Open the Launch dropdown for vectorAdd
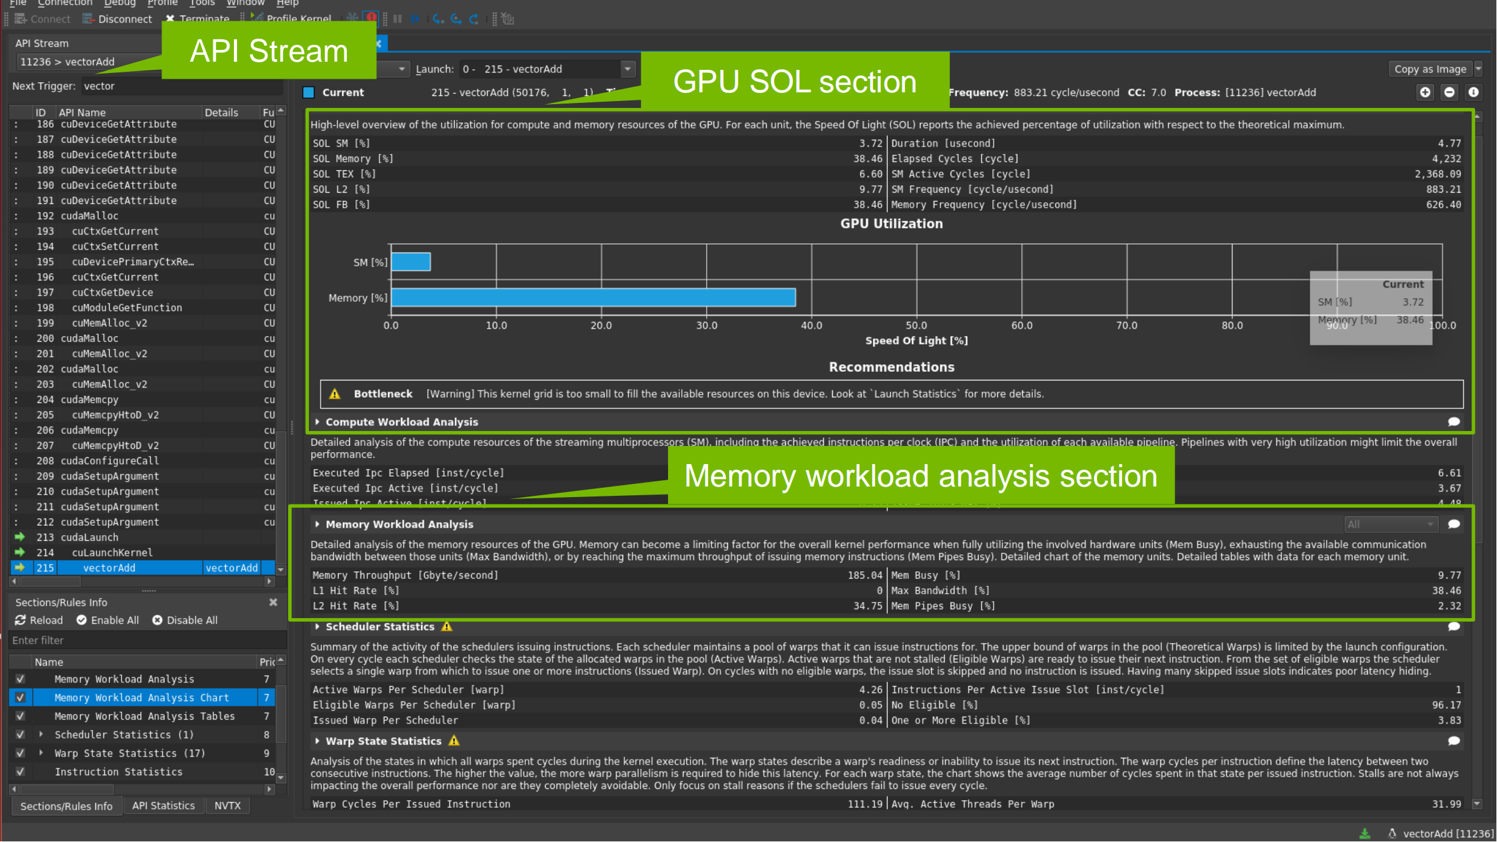The width and height of the screenshot is (1497, 842). pyautogui.click(x=627, y=69)
